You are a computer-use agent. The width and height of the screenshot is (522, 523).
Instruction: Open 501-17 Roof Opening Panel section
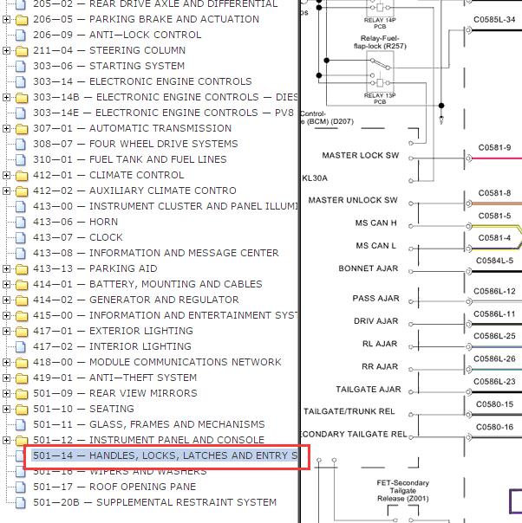[114, 487]
